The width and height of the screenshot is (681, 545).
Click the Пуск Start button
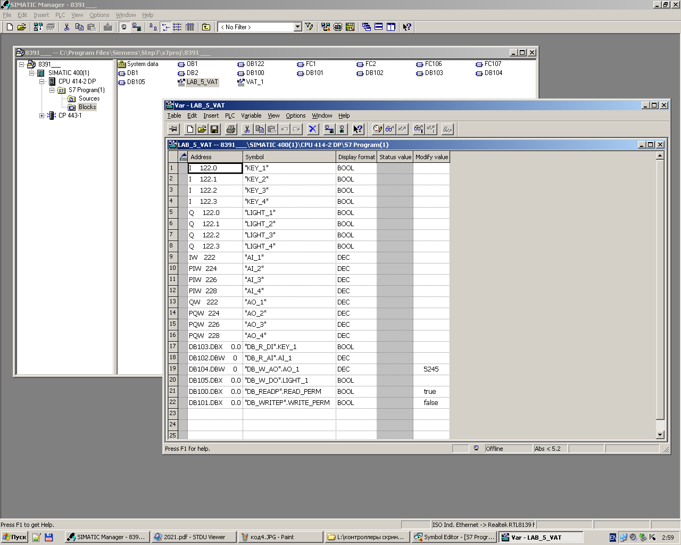pos(14,537)
